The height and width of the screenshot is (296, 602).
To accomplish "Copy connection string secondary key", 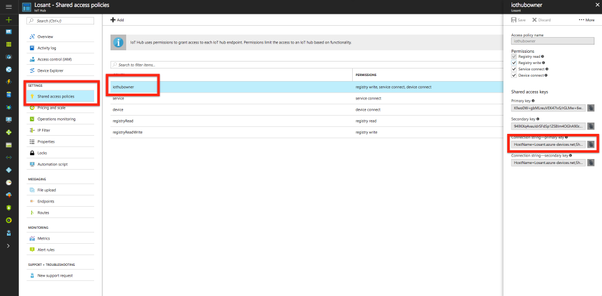I will pyautogui.click(x=591, y=163).
